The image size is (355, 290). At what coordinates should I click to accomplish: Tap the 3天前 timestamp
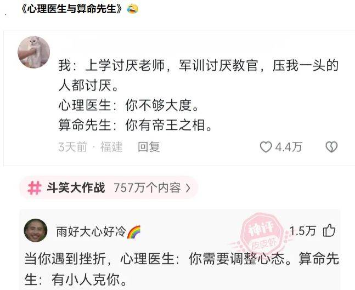tap(72, 147)
